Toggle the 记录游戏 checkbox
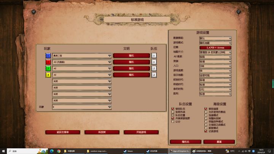Image resolution: width=274 pixels, height=154 pixels. click(x=205, y=131)
